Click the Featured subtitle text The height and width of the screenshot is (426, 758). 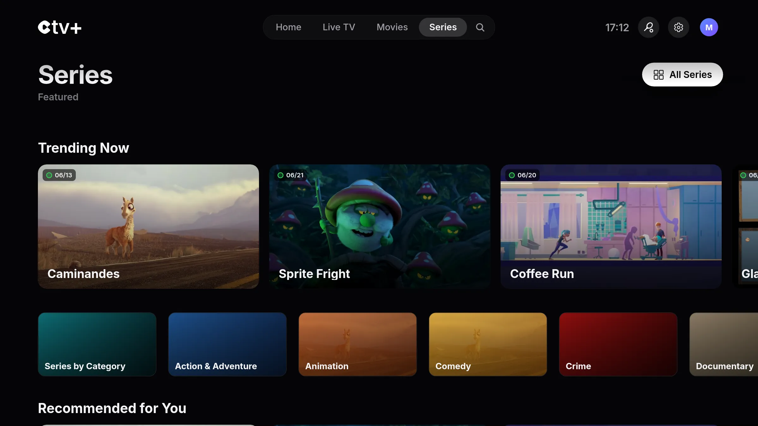point(58,97)
